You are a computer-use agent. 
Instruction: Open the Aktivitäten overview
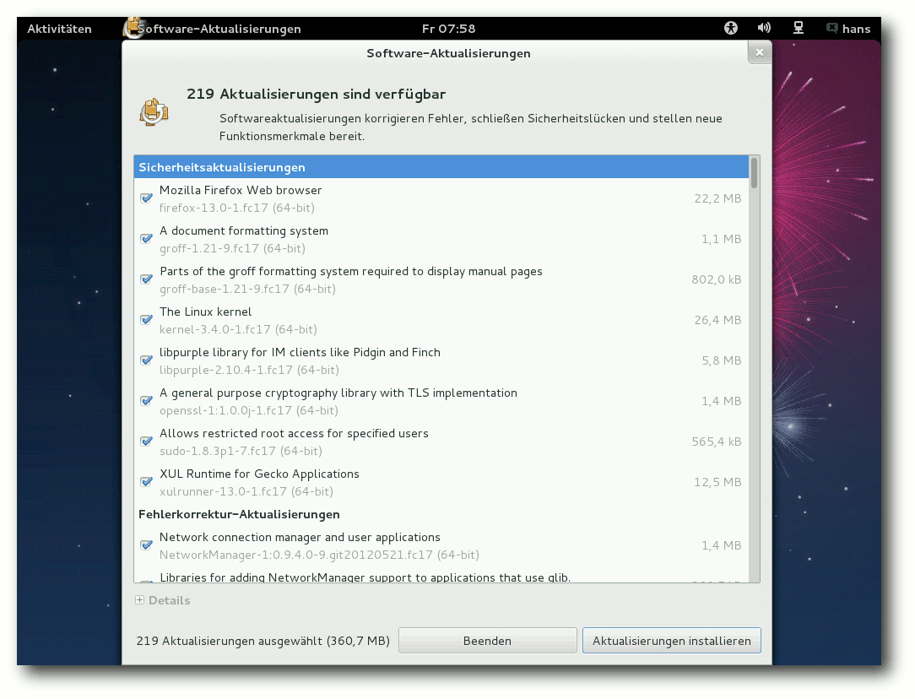[60, 29]
